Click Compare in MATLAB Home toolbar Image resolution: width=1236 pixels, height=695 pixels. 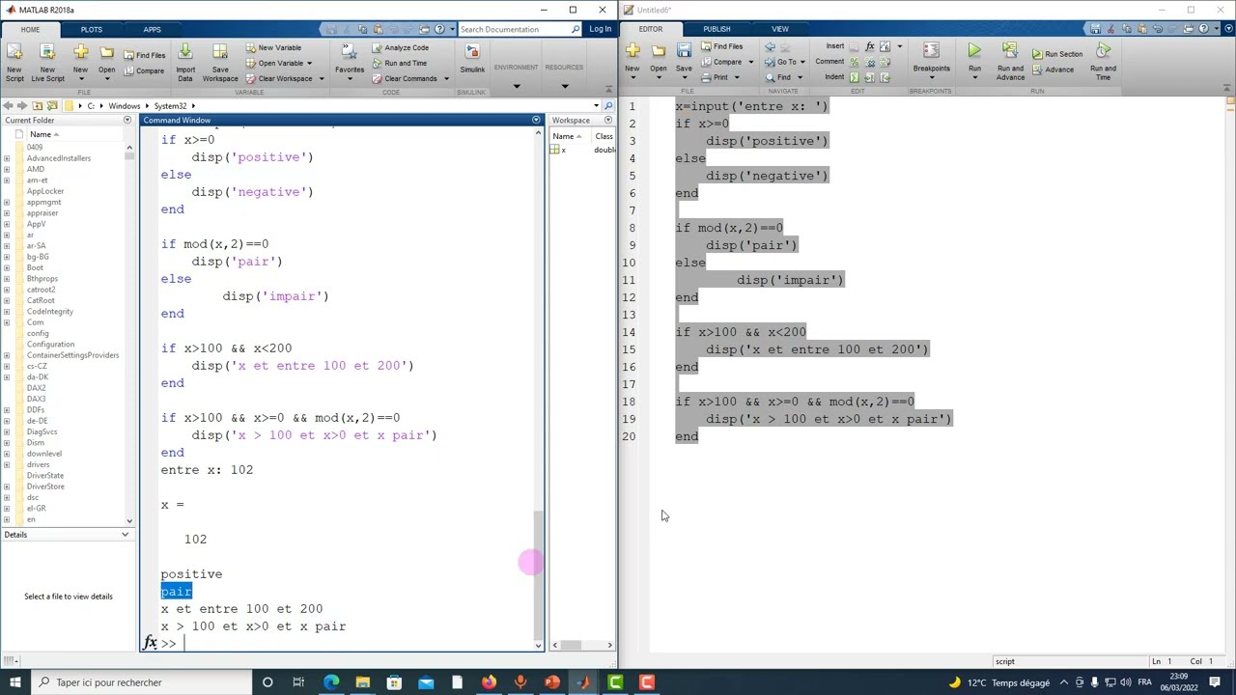[144, 70]
